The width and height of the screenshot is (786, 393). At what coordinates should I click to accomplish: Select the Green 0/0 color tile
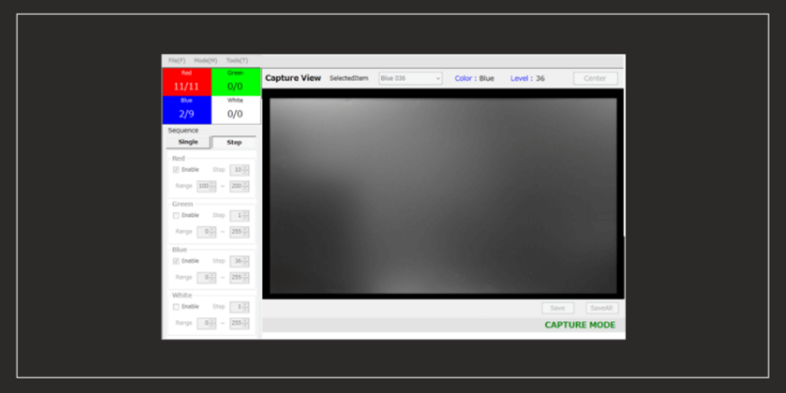coord(235,82)
